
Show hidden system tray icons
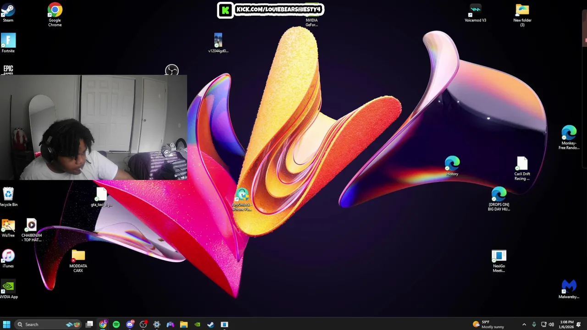[524, 324]
